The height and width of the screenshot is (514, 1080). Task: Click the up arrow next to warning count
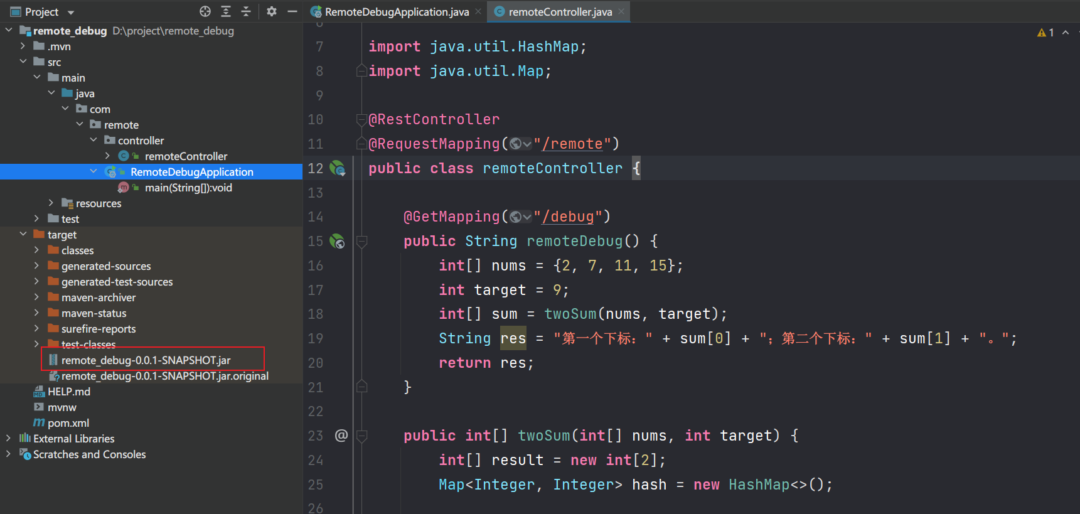point(1066,33)
